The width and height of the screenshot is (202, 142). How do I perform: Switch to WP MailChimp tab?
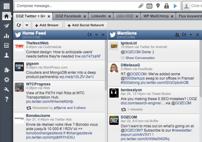(x=156, y=16)
